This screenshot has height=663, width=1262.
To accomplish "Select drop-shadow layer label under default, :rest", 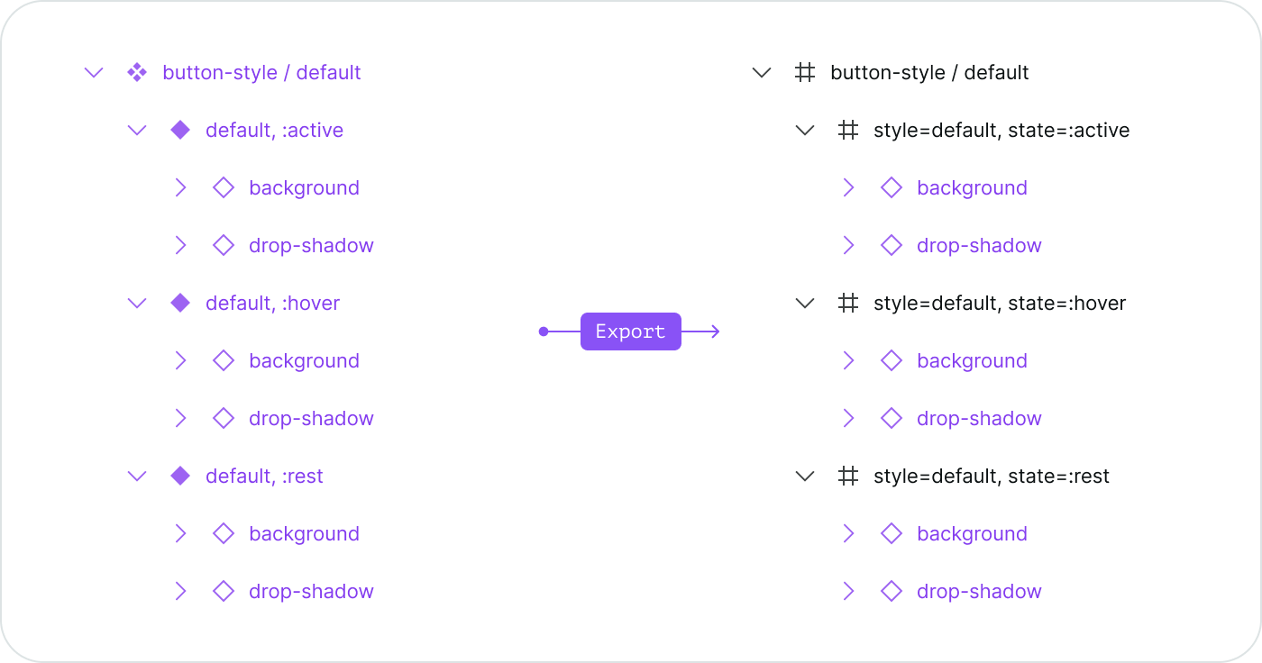I will click(311, 592).
